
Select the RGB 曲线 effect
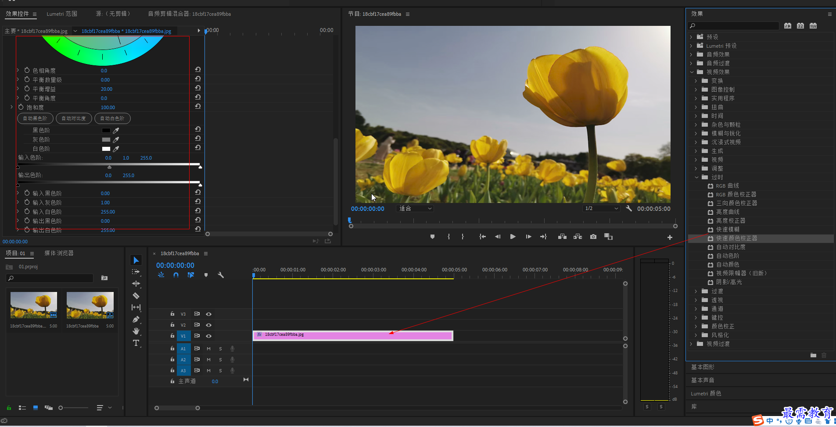[x=727, y=186]
